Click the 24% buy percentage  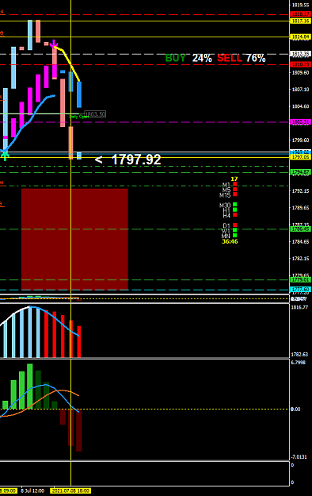click(x=202, y=58)
